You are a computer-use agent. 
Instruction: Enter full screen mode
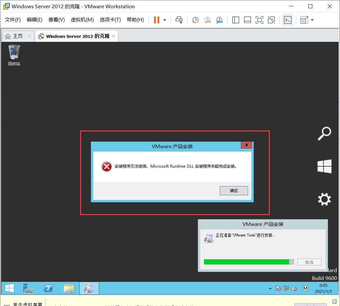[259, 20]
